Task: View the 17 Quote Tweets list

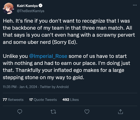Action: [43, 100]
